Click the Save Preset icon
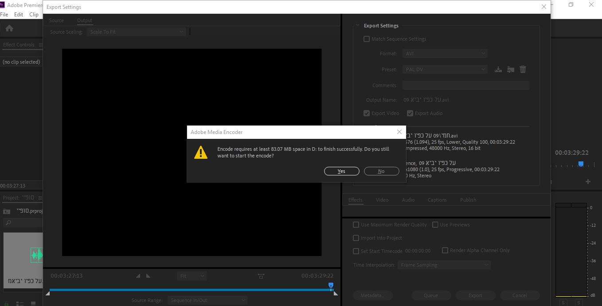 [498, 69]
